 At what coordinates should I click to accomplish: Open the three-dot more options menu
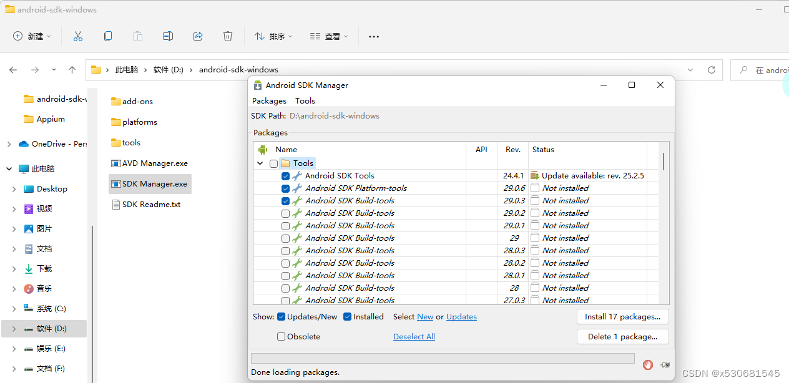[x=374, y=36]
